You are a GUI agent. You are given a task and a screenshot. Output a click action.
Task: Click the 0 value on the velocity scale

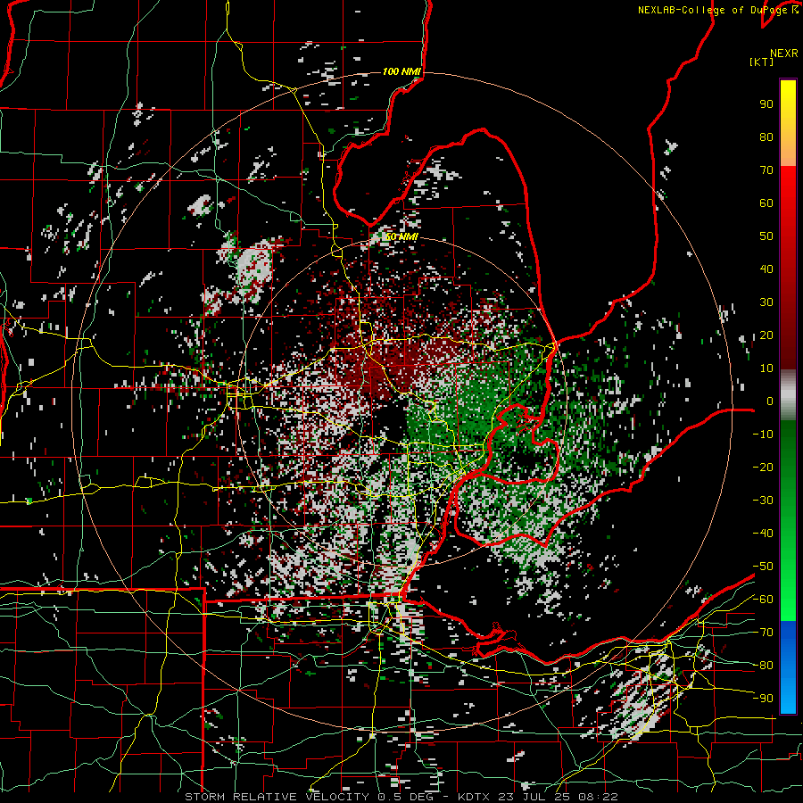770,401
